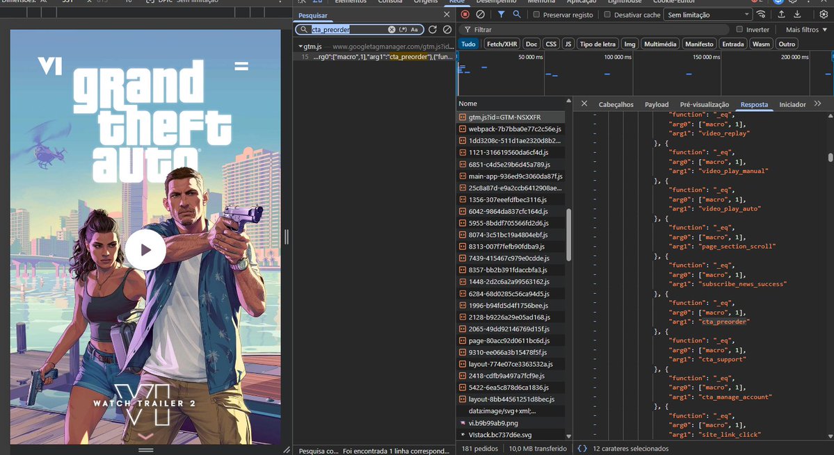Show more detail tabs chevron

(817, 104)
